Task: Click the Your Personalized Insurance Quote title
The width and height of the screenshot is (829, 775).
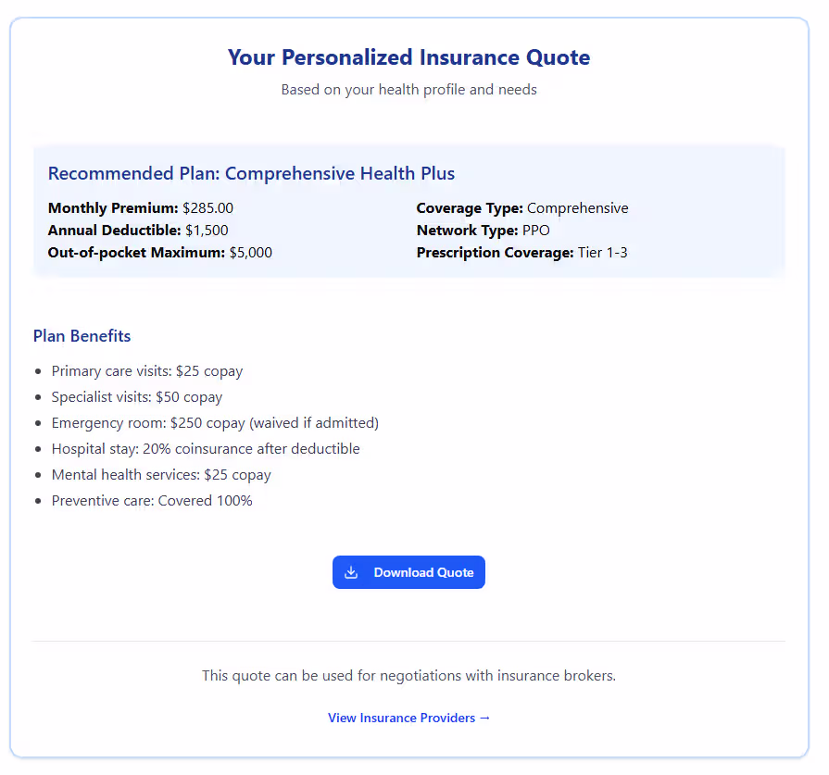Action: [408, 56]
